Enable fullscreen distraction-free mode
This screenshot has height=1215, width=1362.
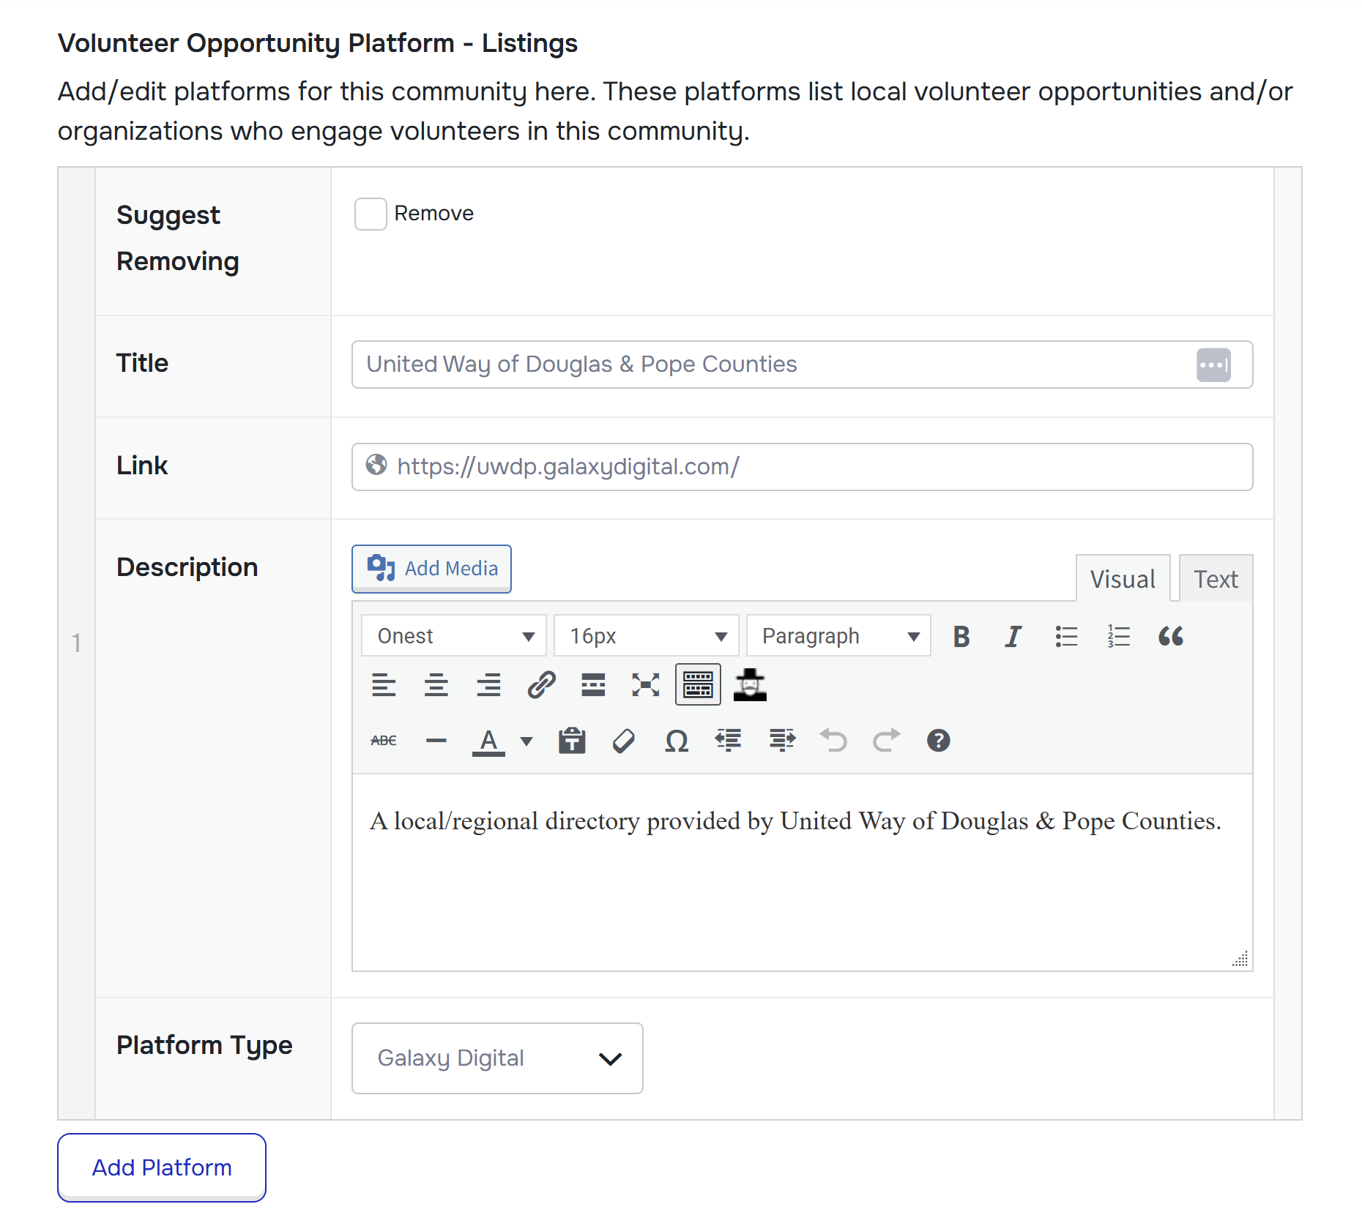(645, 686)
